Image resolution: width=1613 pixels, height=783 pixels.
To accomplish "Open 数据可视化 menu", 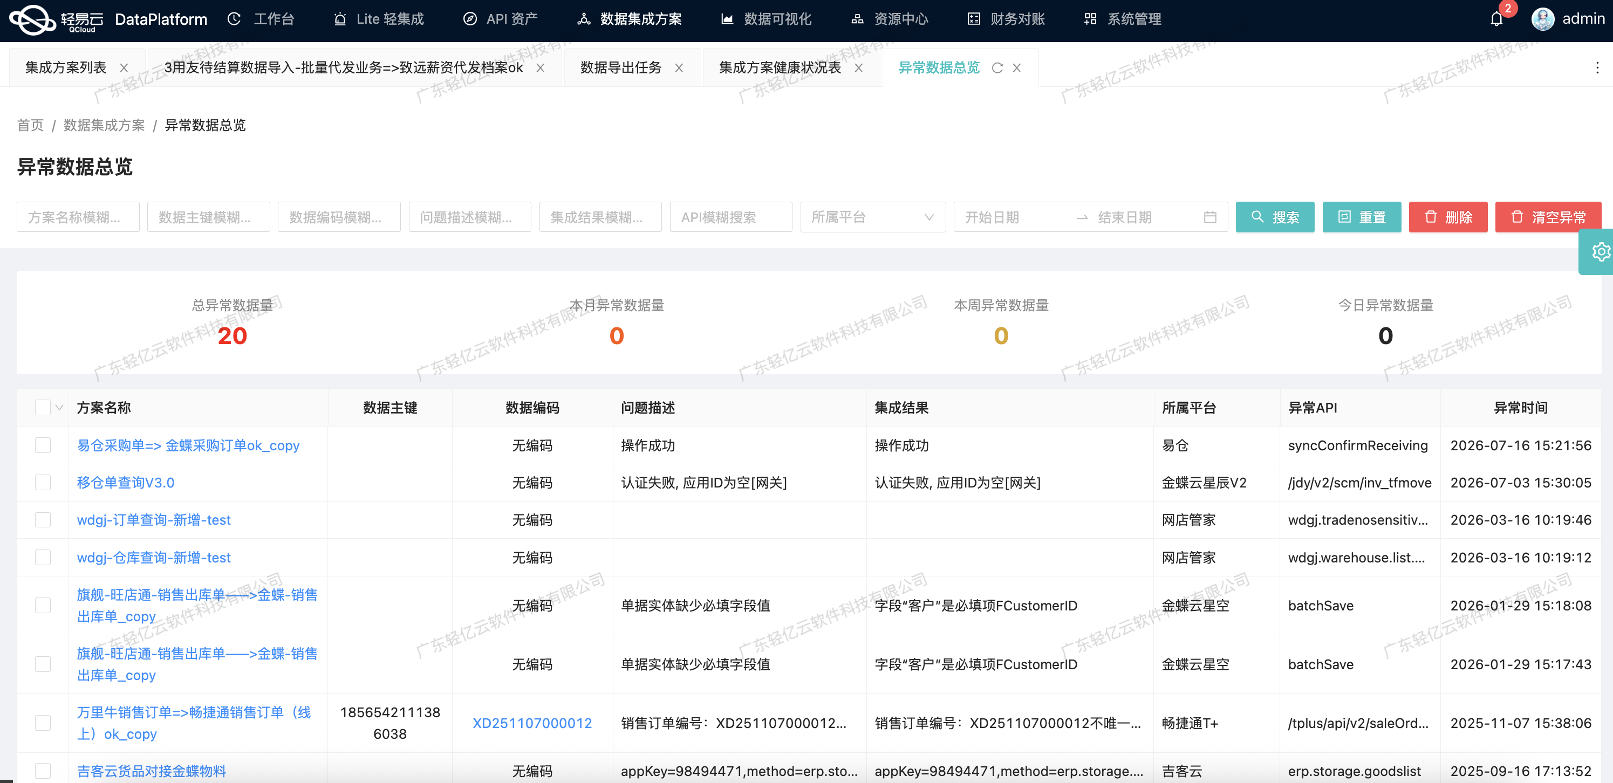I will 766,19.
